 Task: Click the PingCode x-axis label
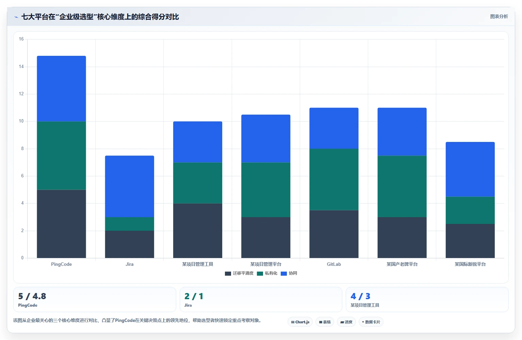point(61,264)
